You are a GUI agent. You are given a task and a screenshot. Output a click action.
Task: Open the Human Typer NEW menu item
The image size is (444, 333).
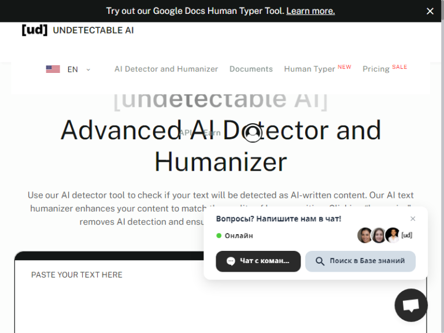317,69
